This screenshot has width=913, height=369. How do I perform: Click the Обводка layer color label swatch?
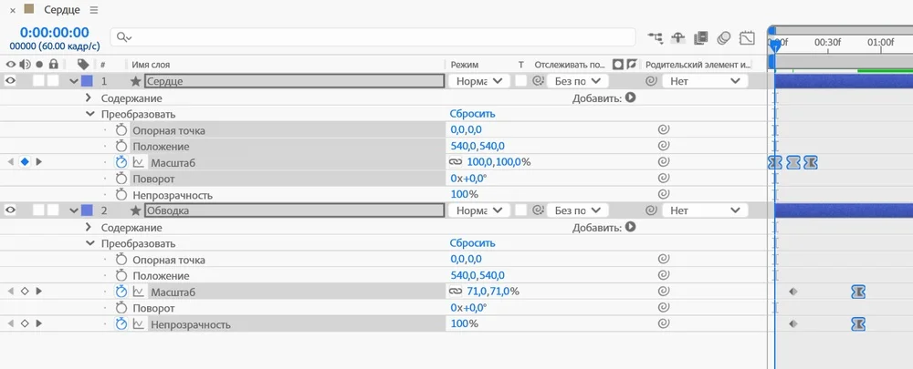(87, 210)
